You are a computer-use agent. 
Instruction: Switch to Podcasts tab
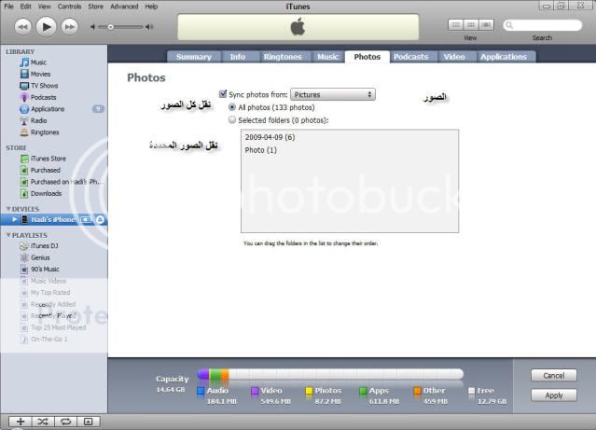pos(411,57)
